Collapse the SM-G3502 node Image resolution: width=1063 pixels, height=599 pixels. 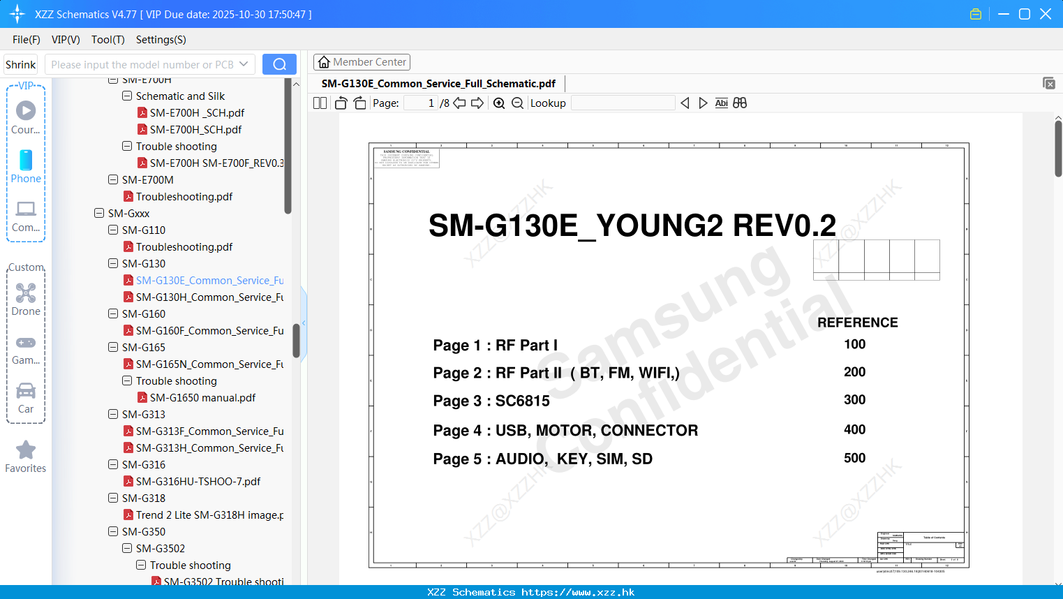pyautogui.click(x=127, y=548)
